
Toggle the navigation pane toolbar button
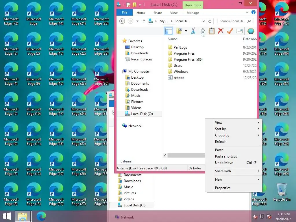(x=169, y=31)
